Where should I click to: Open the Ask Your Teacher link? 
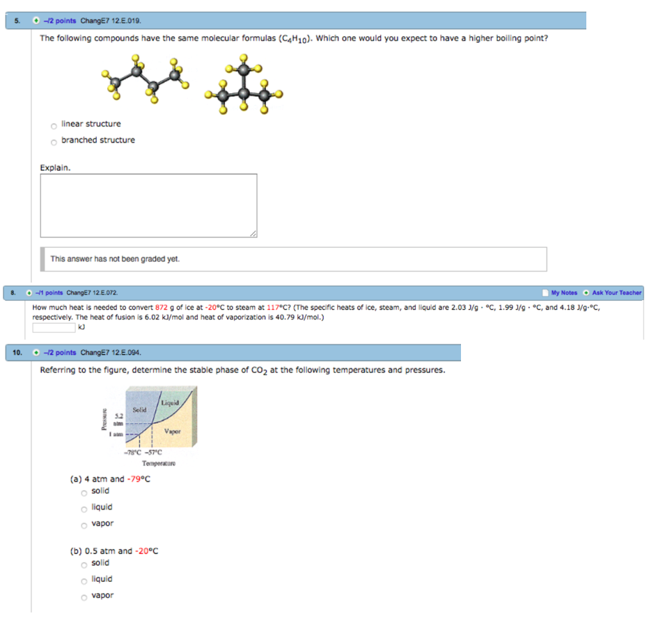(x=616, y=293)
